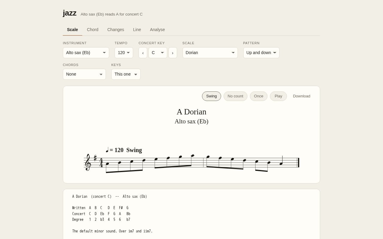Click the 4/4 time signature
The height and width of the screenshot is (239, 383).
(101, 163)
